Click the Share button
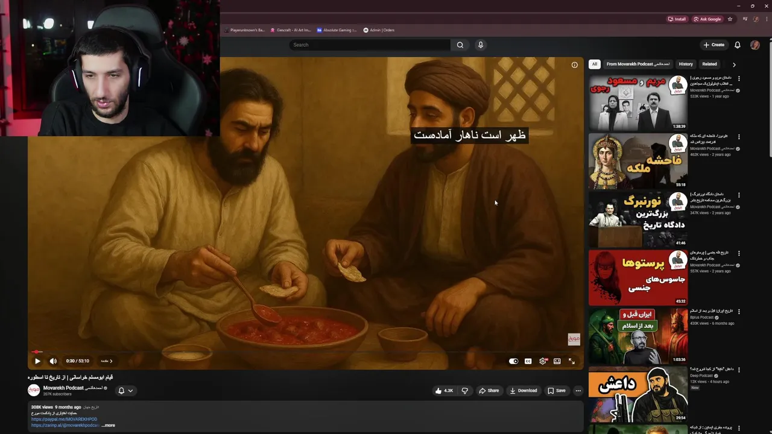This screenshot has height=434, width=772. (x=489, y=391)
